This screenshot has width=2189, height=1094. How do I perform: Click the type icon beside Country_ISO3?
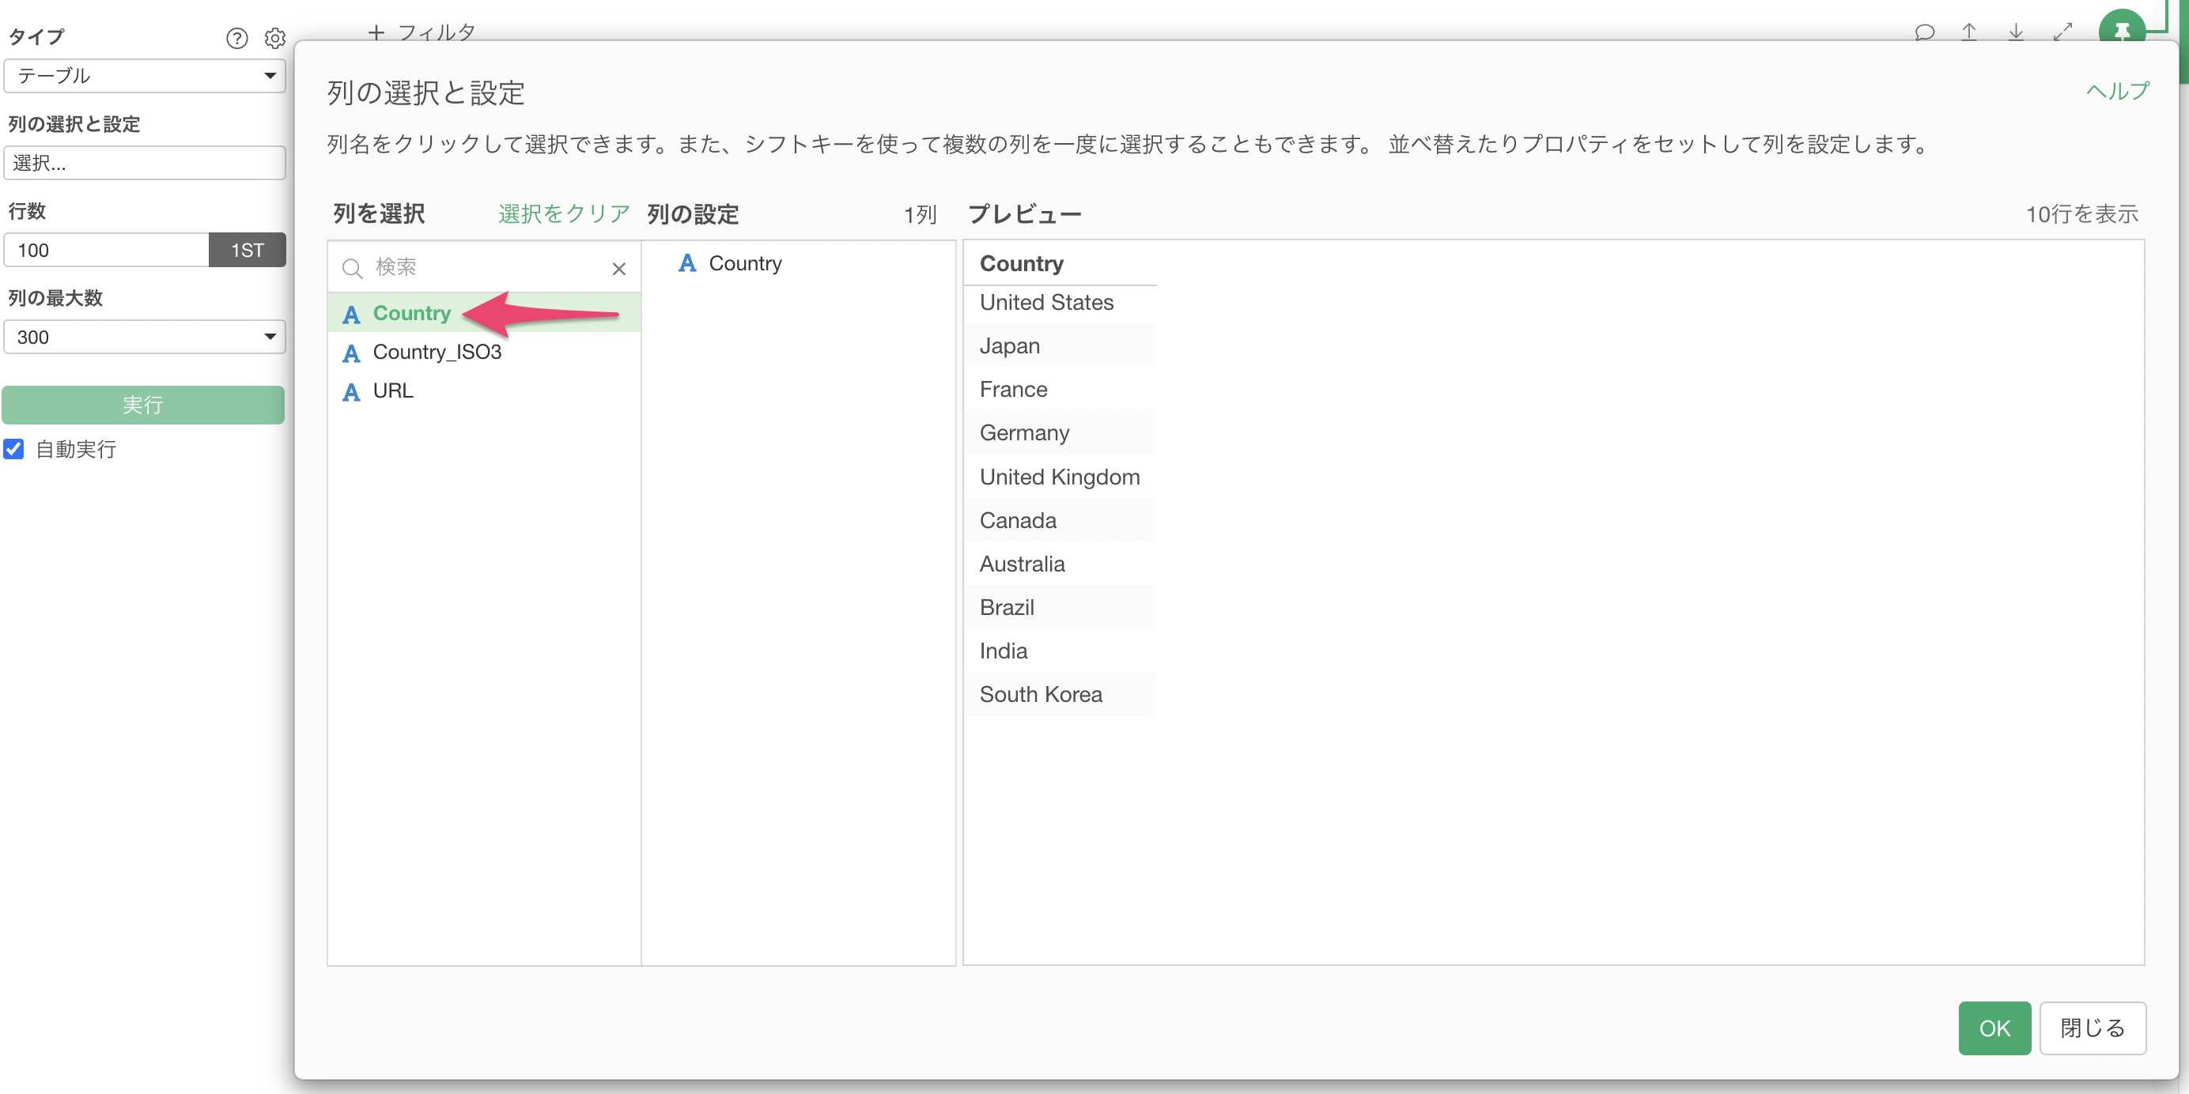point(351,353)
